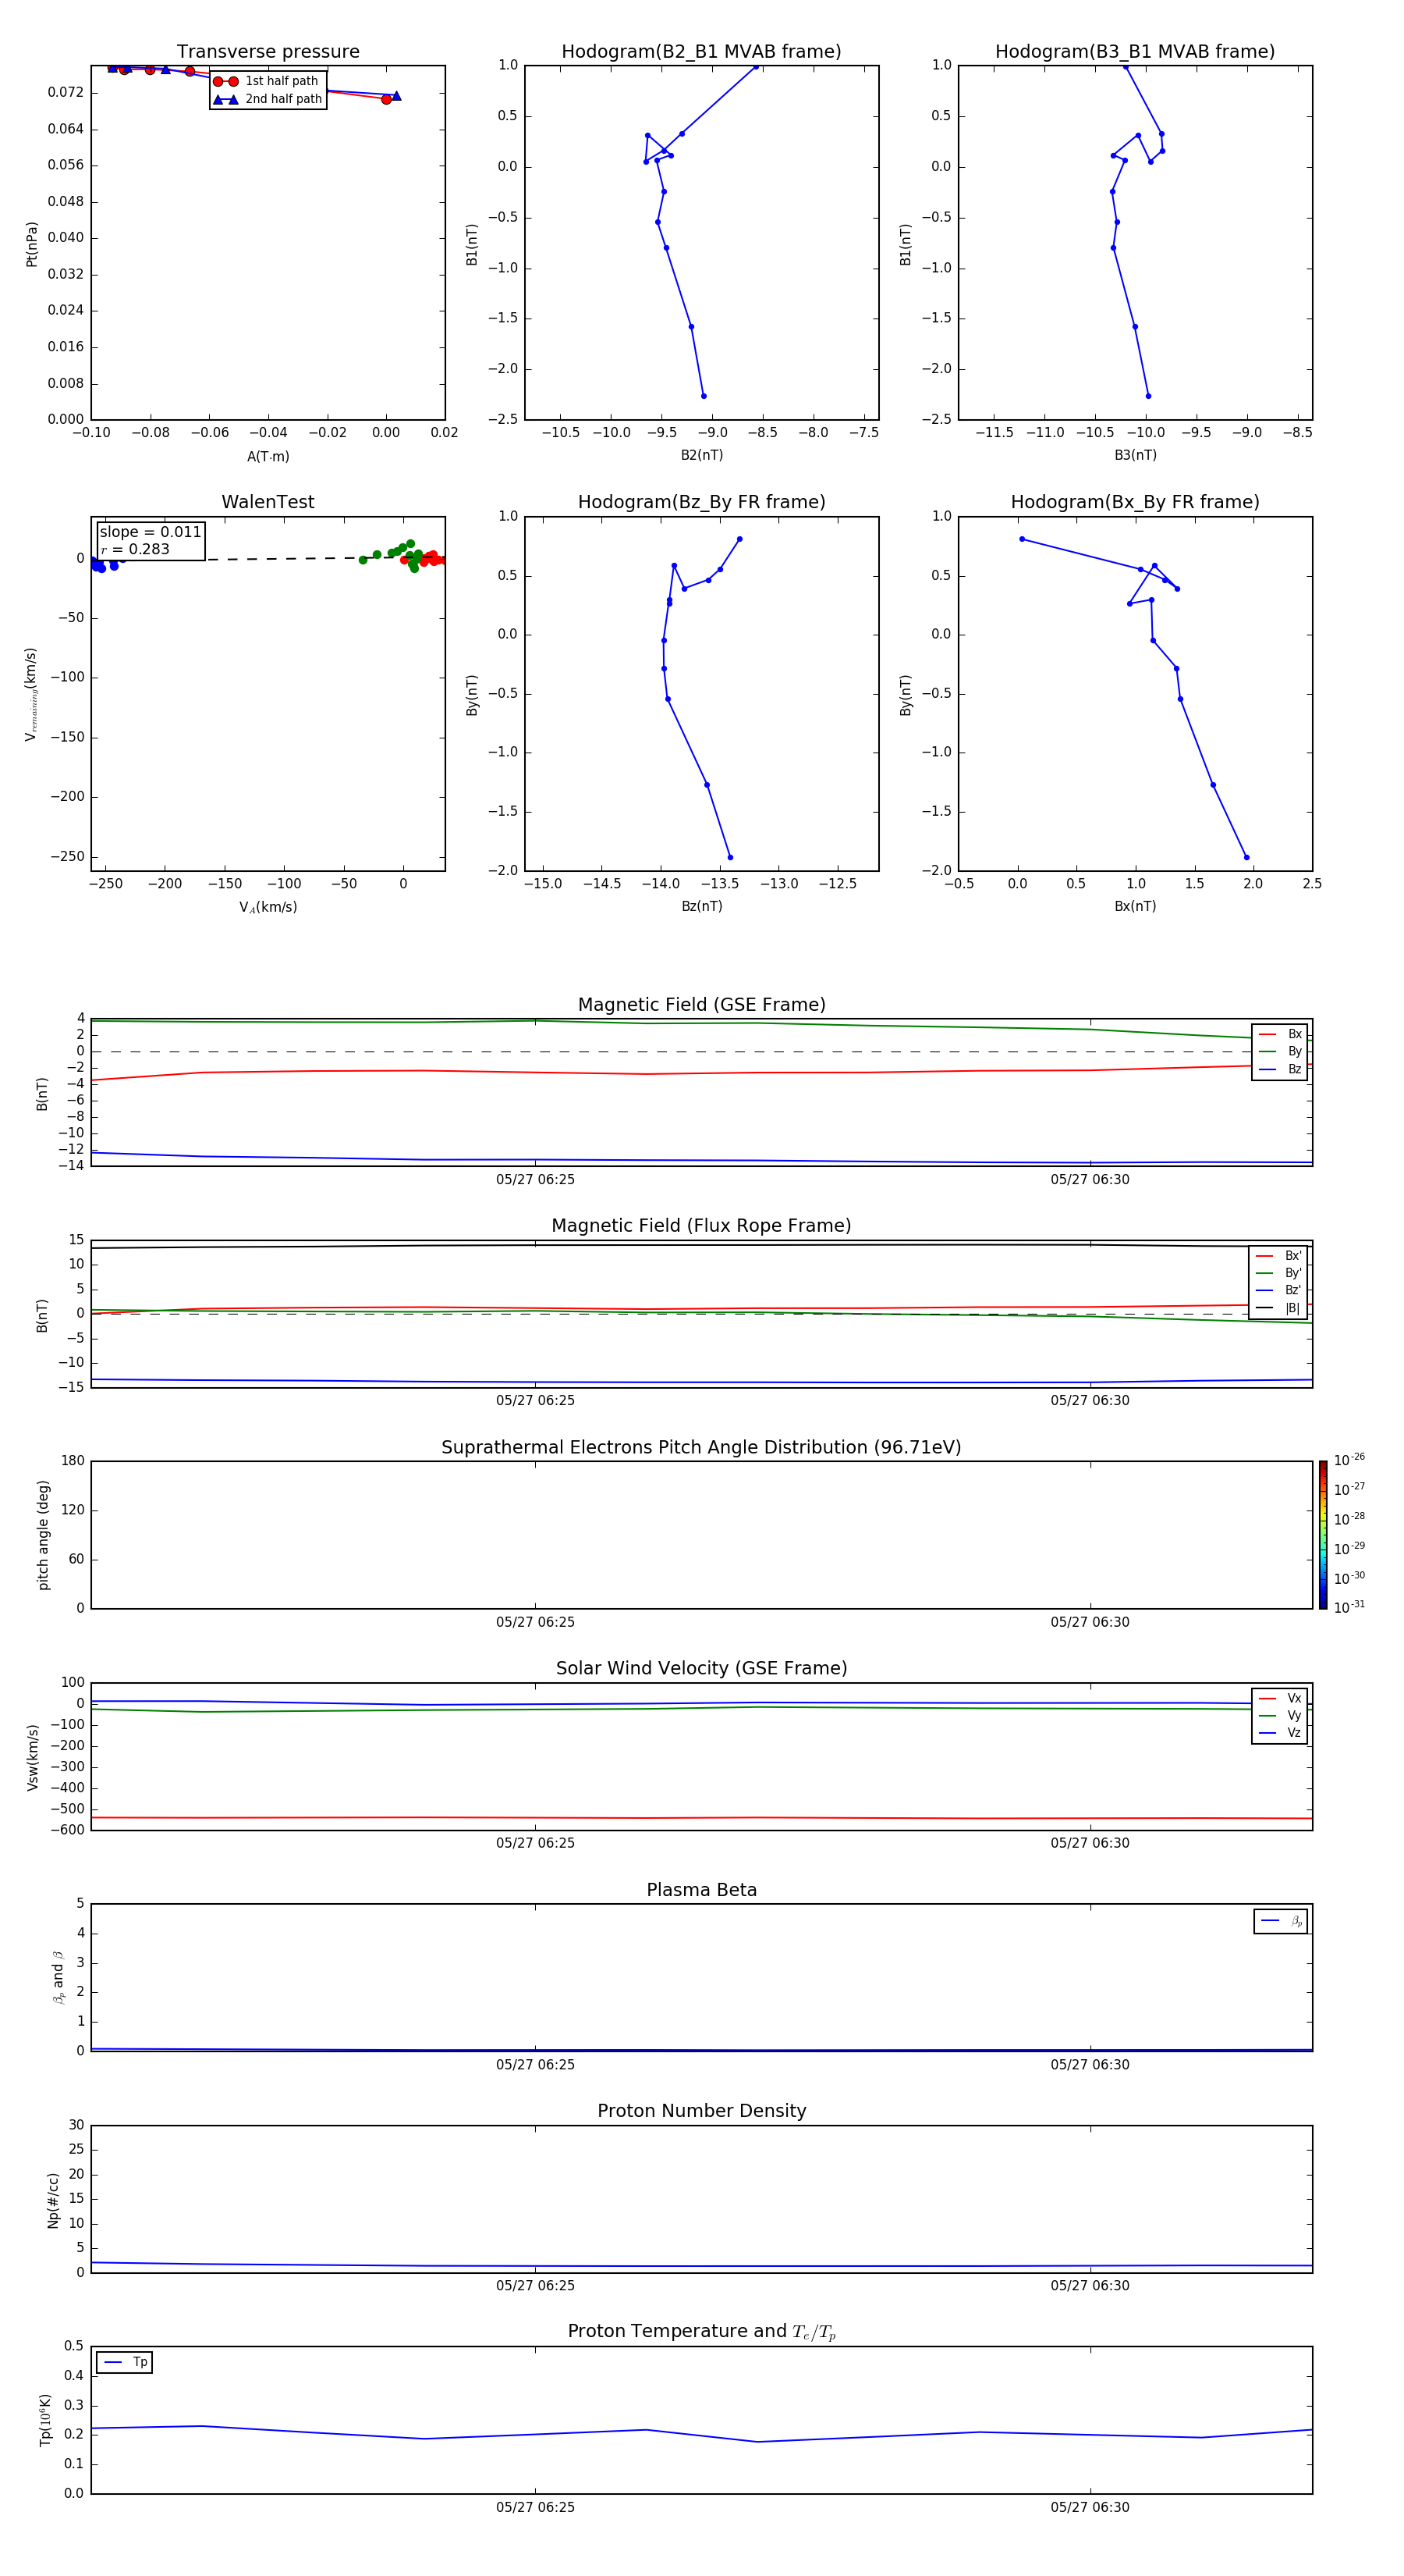Viewport: 1404px width, 2576px height.
Task: Click the Pt(nPa) y-axis label
Action: pos(32,244)
